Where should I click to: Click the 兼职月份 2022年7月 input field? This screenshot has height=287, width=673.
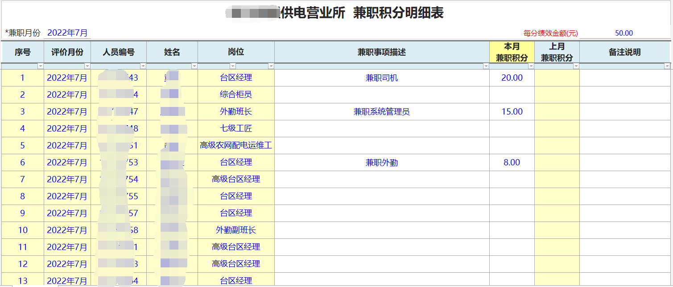(67, 33)
